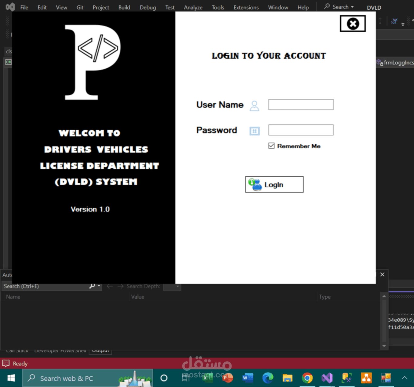The height and width of the screenshot is (387, 414).
Task: Close the Autos panel with its X
Action: tap(382, 274)
